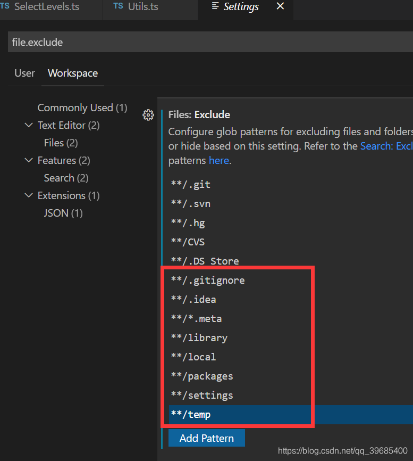Click the settings search input field

tap(207, 42)
